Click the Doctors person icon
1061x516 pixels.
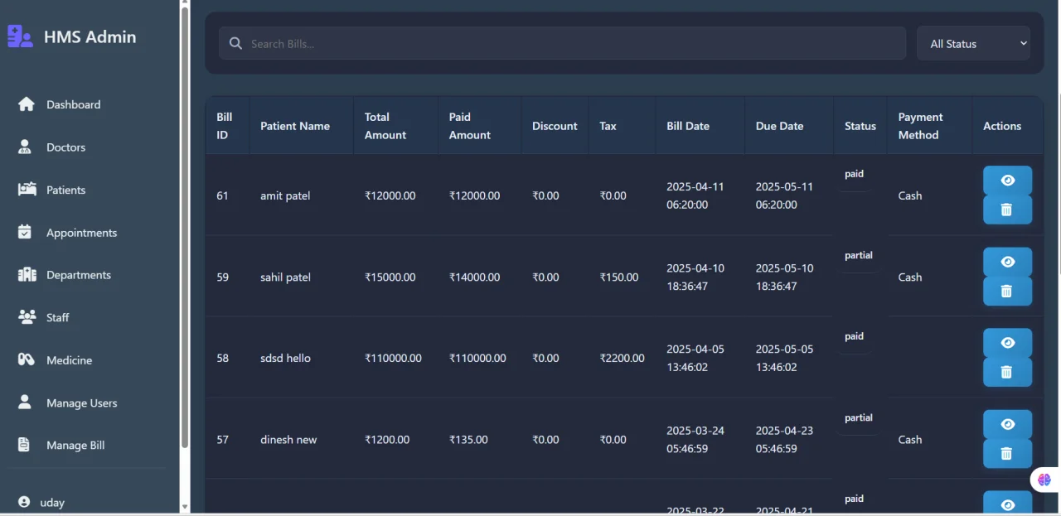(x=25, y=147)
